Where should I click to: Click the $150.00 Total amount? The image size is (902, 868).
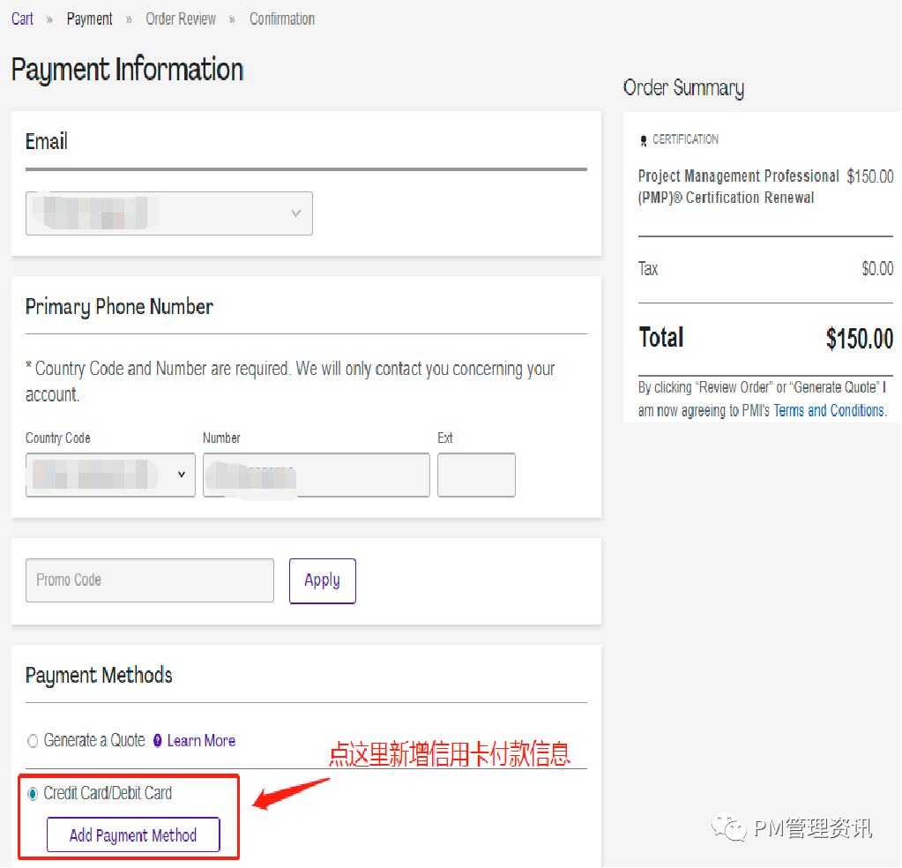[x=860, y=339]
